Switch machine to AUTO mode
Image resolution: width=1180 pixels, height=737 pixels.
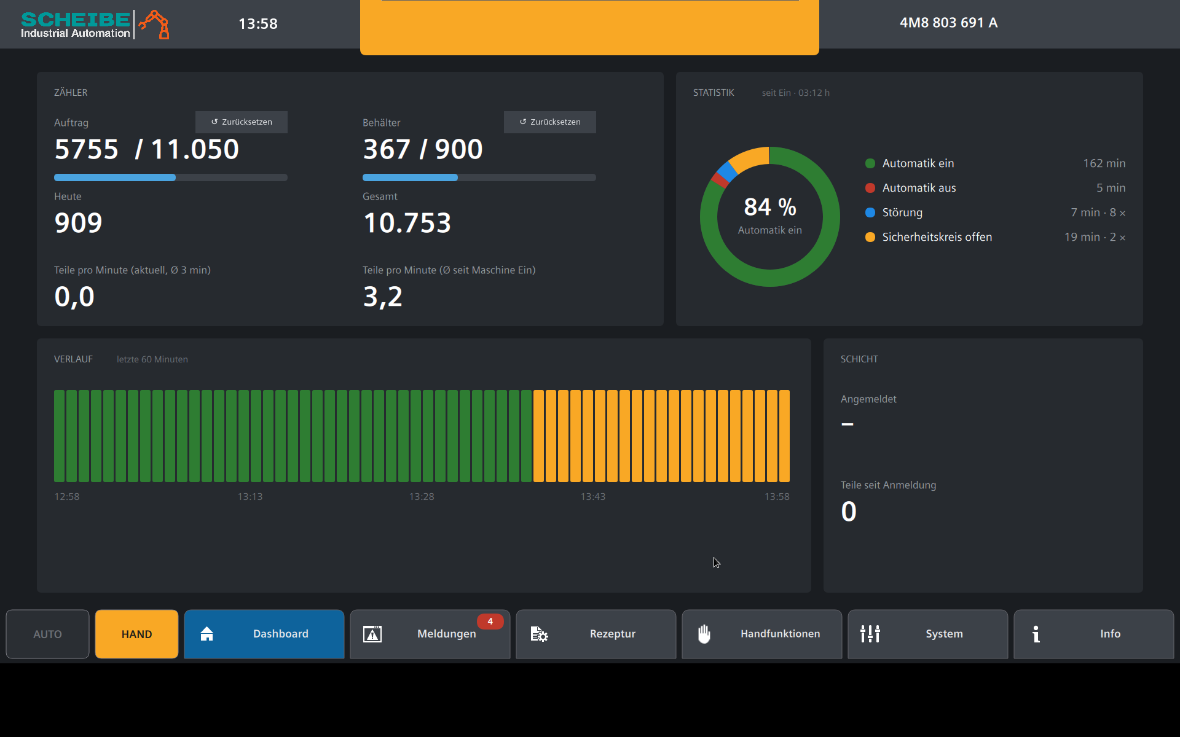coord(47,634)
